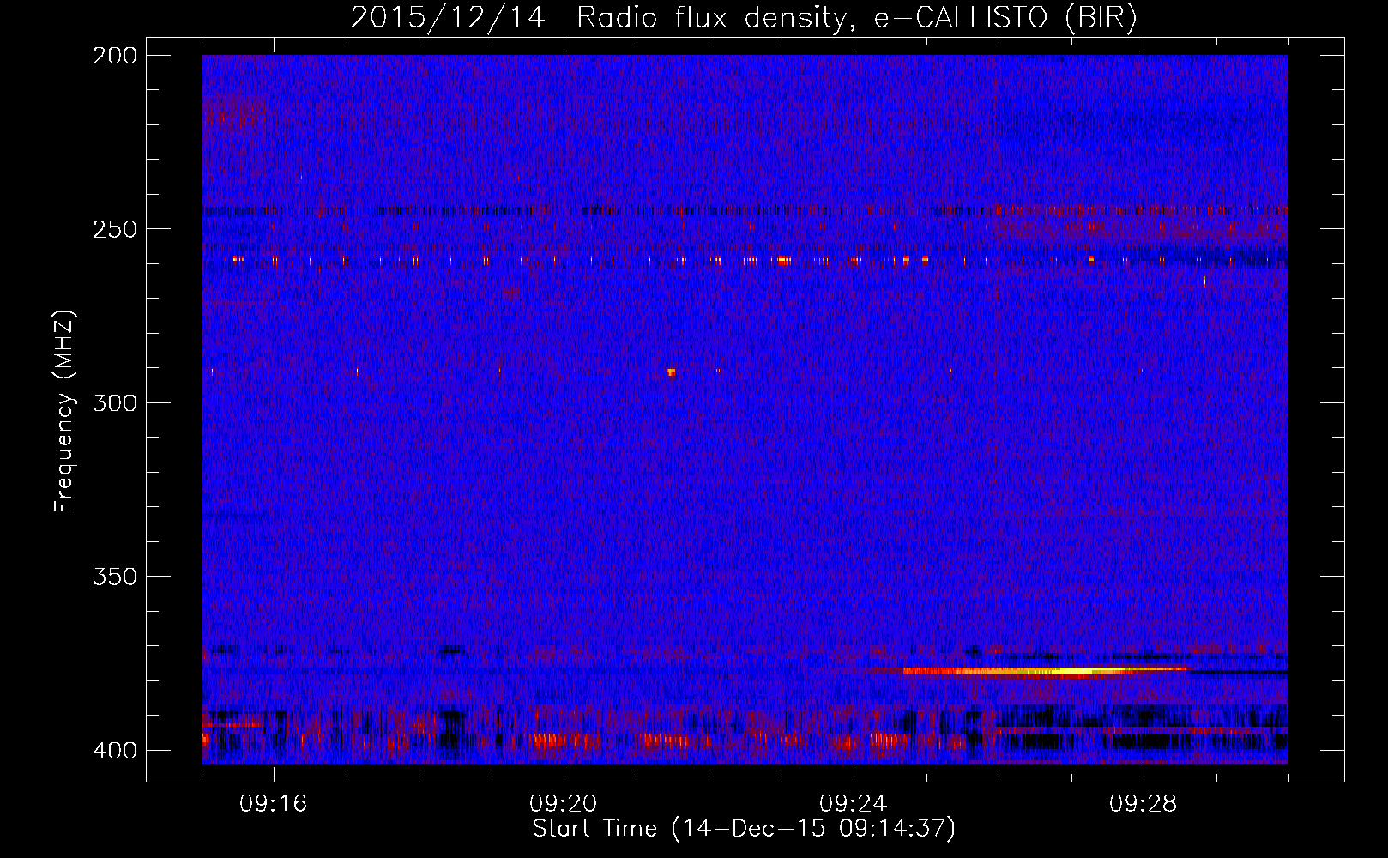This screenshot has width=1388, height=858.
Task: Click the 200 frequency tick label
Action: [114, 56]
